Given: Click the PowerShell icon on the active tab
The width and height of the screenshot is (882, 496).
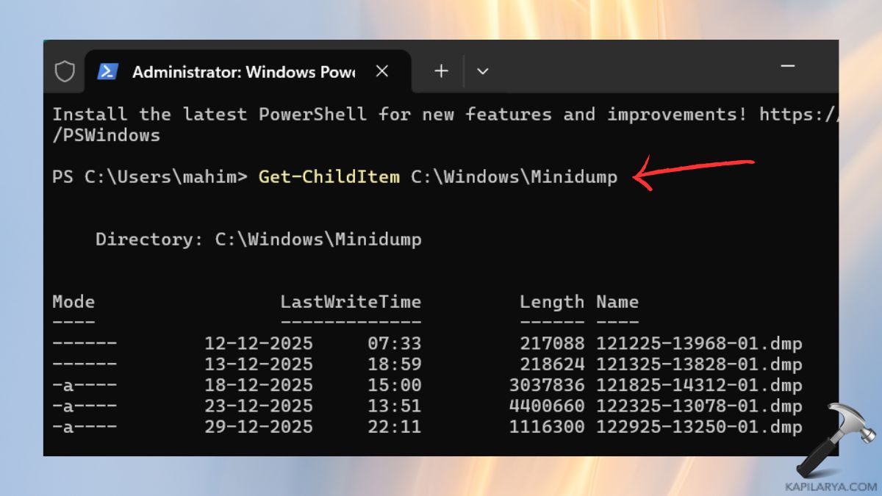Looking at the screenshot, I should click(x=107, y=71).
